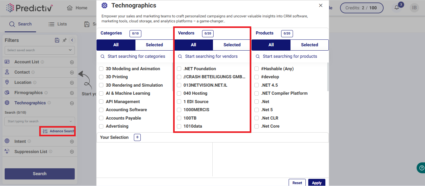Switch Categories to the Selected tab
Viewport: 425px width, 186px height.
pos(154,45)
